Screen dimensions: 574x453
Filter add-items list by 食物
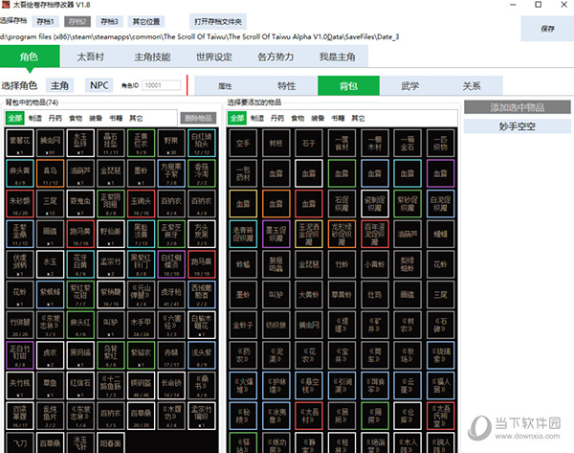coord(298,118)
